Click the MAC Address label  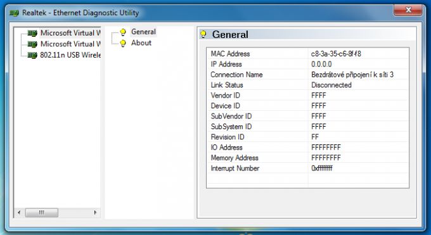pos(230,54)
